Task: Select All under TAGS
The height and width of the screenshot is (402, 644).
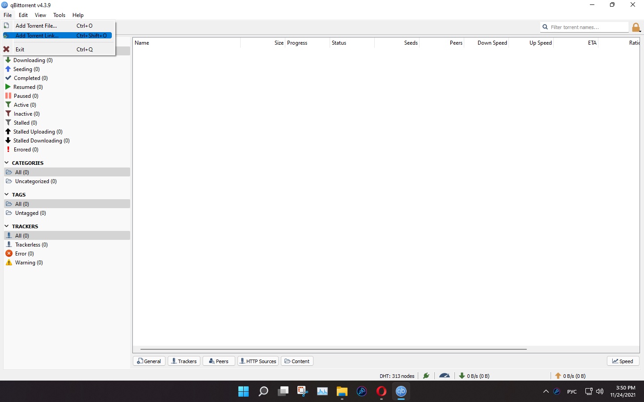Action: 67,204
